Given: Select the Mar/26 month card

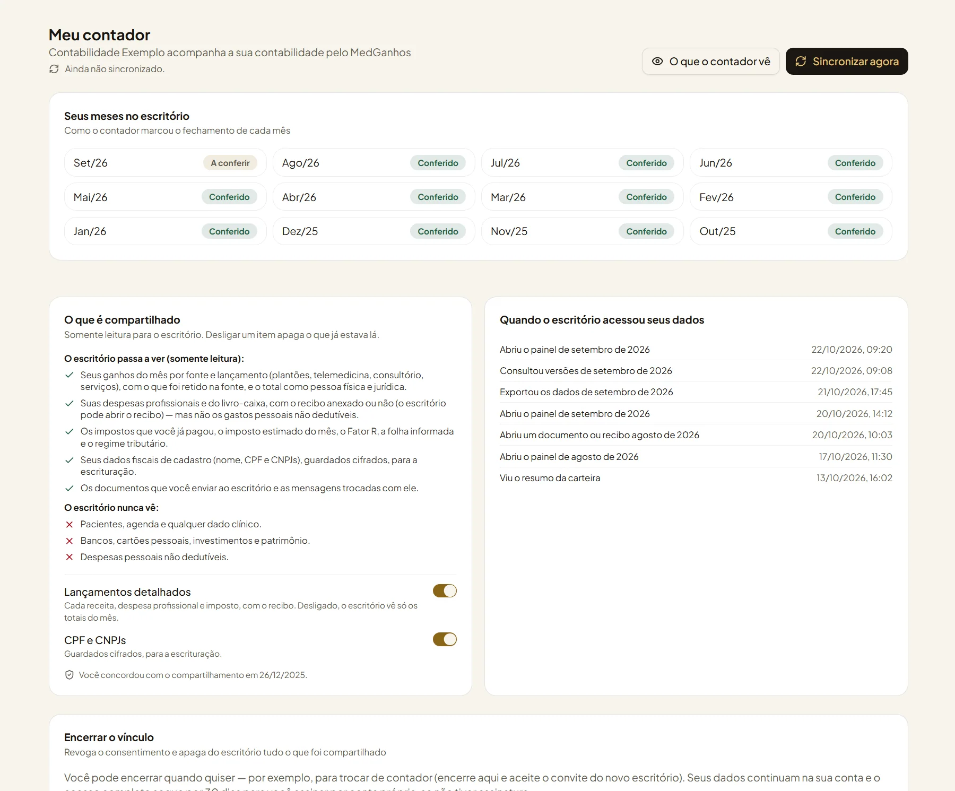Looking at the screenshot, I should 583,197.
